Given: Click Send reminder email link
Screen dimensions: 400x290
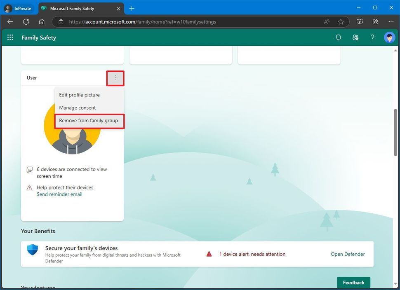Looking at the screenshot, I should pos(59,194).
